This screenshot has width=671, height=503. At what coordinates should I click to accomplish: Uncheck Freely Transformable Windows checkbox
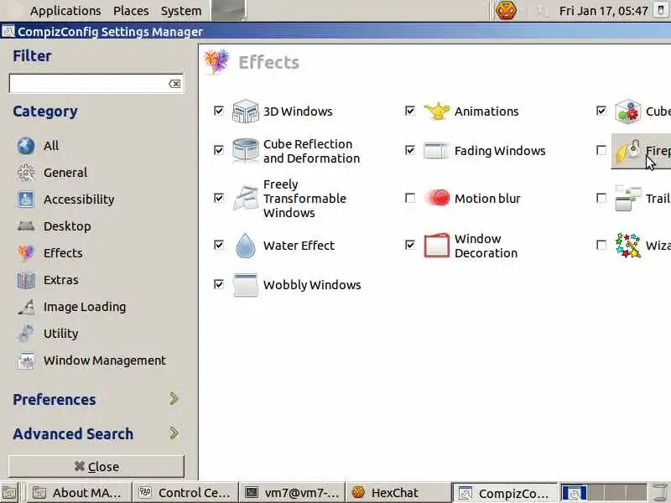(219, 198)
